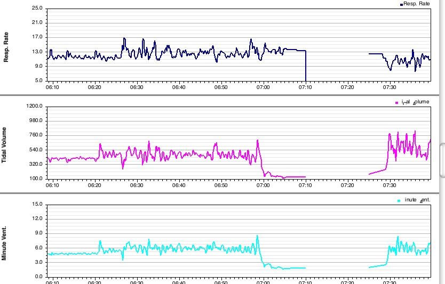
Task: Click the 07:10 time marker under Resp. Rate chart
Action: [305, 87]
